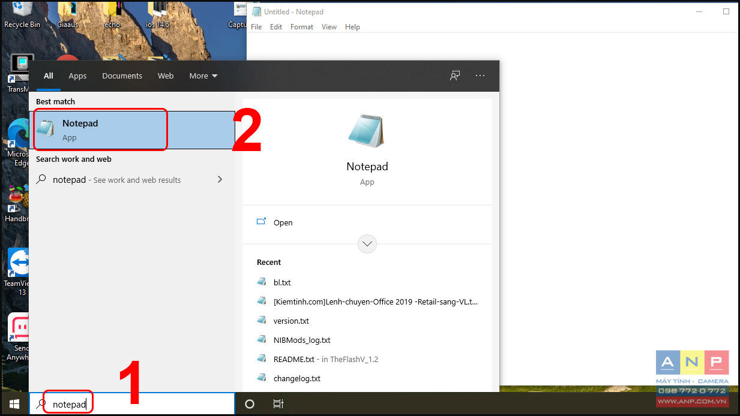Switch to the Apps search tab
Viewport: 740px width, 416px height.
click(77, 76)
